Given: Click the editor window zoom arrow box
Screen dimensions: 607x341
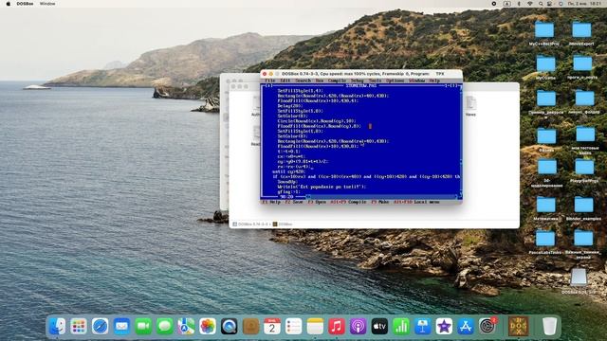Looking at the screenshot, I should [x=453, y=86].
